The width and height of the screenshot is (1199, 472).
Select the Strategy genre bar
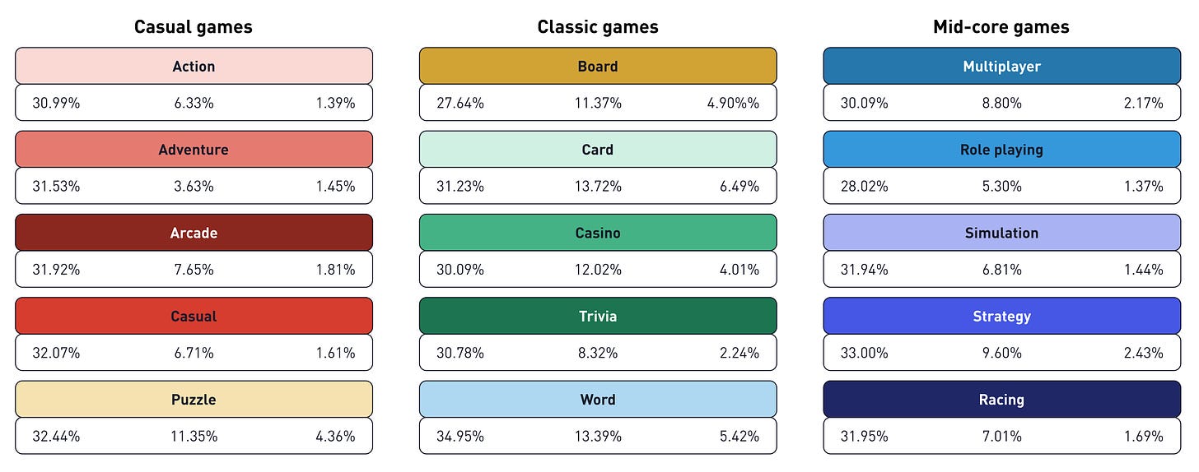[x=1001, y=316]
